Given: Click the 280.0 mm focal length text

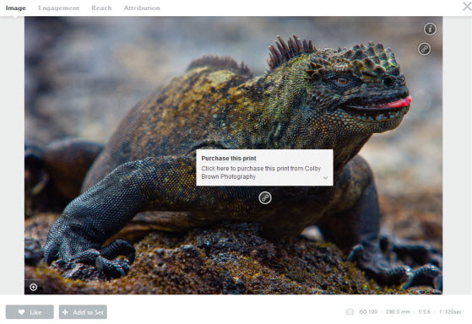Looking at the screenshot, I should tap(398, 311).
